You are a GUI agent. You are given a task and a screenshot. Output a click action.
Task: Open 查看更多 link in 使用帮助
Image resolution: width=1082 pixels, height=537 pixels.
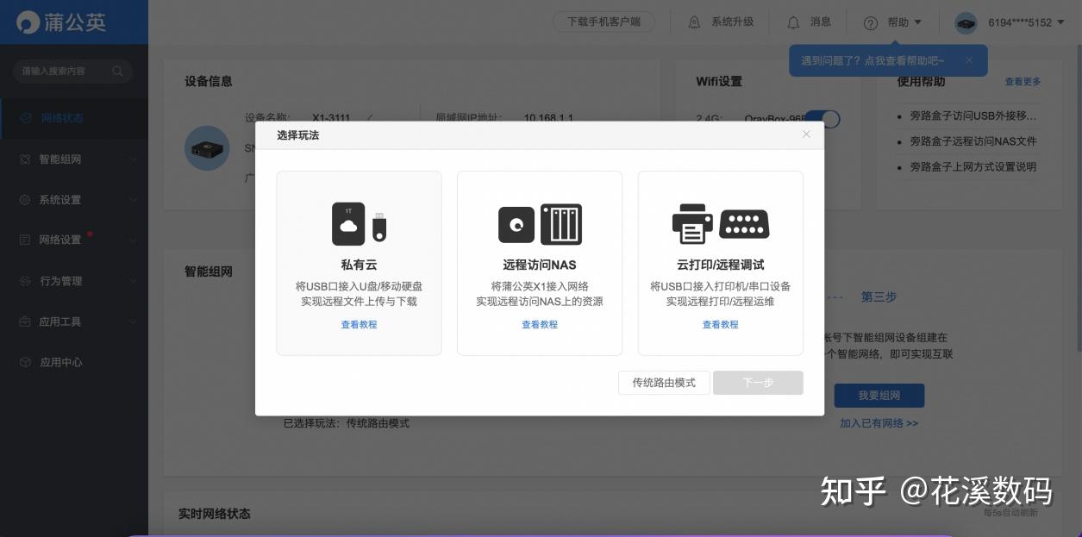1023,82
